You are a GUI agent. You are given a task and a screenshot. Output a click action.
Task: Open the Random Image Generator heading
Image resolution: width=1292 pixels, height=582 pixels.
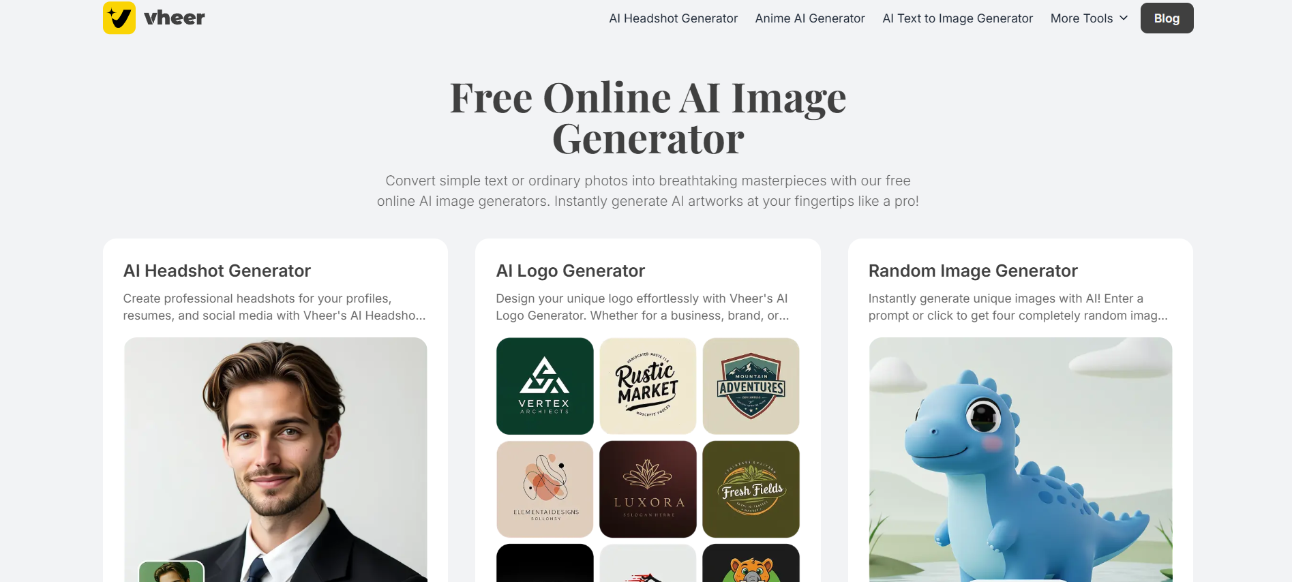[973, 271]
